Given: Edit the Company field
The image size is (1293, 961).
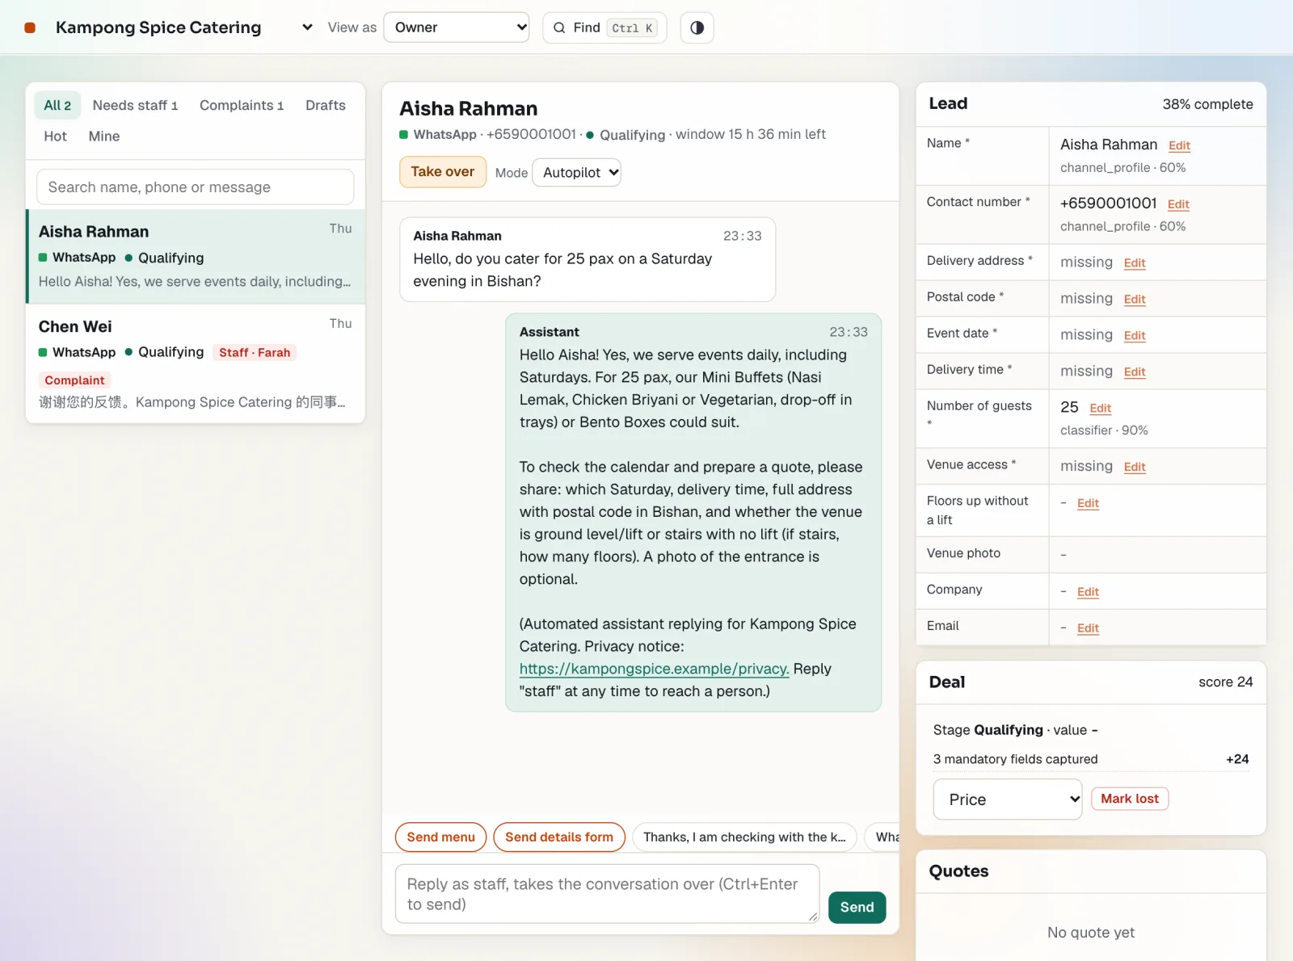Looking at the screenshot, I should [x=1088, y=592].
